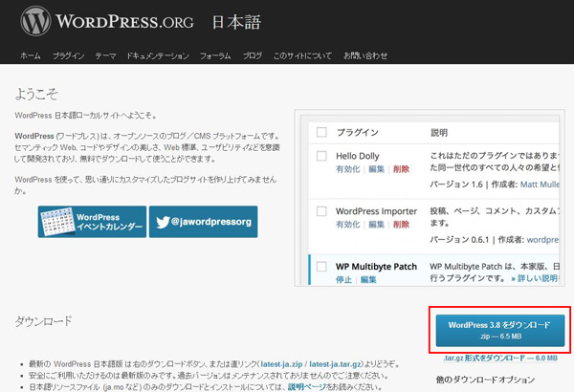
Task: Click the Twitter bird icon
Action: click(163, 222)
